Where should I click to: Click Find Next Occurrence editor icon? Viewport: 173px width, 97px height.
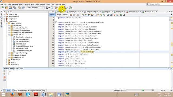click(x=89, y=15)
